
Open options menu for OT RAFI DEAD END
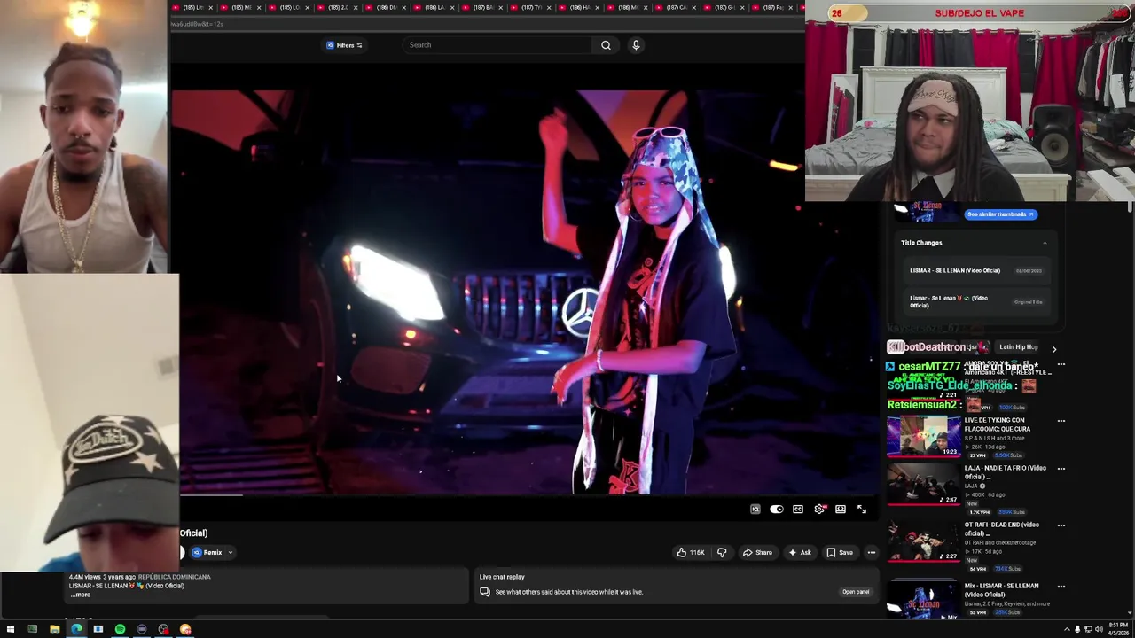pos(1061,525)
